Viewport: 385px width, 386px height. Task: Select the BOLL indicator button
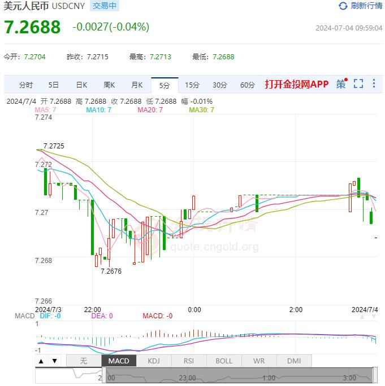coord(224,361)
